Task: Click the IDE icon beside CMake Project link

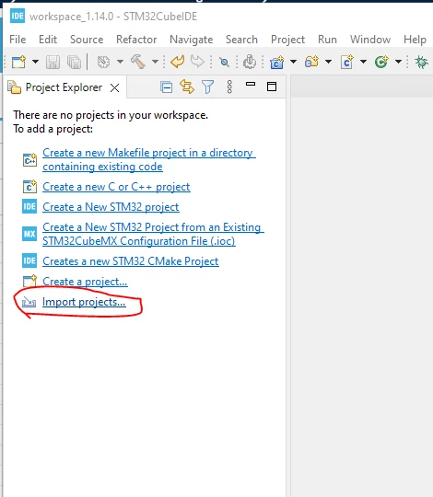Action: (29, 260)
